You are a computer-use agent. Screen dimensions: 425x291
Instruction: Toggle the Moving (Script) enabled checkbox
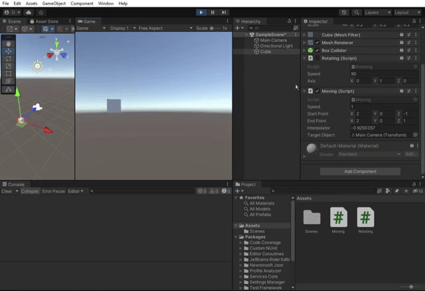coord(317,91)
